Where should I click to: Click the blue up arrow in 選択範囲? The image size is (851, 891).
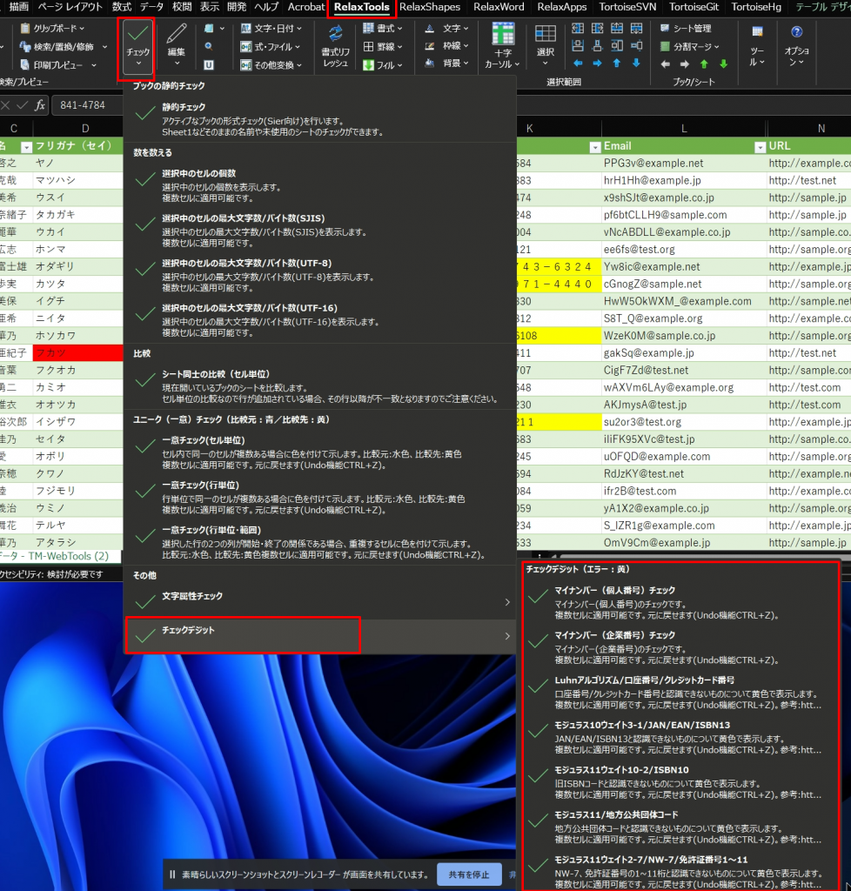617,63
